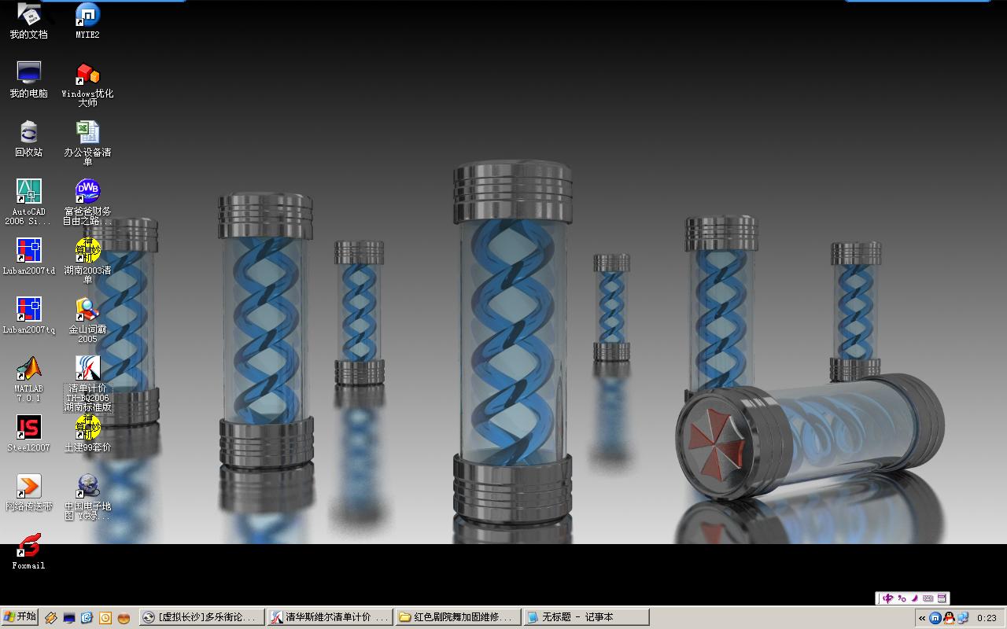Click the Foxmail desktop shortcut
The image size is (1007, 629).
click(x=29, y=546)
